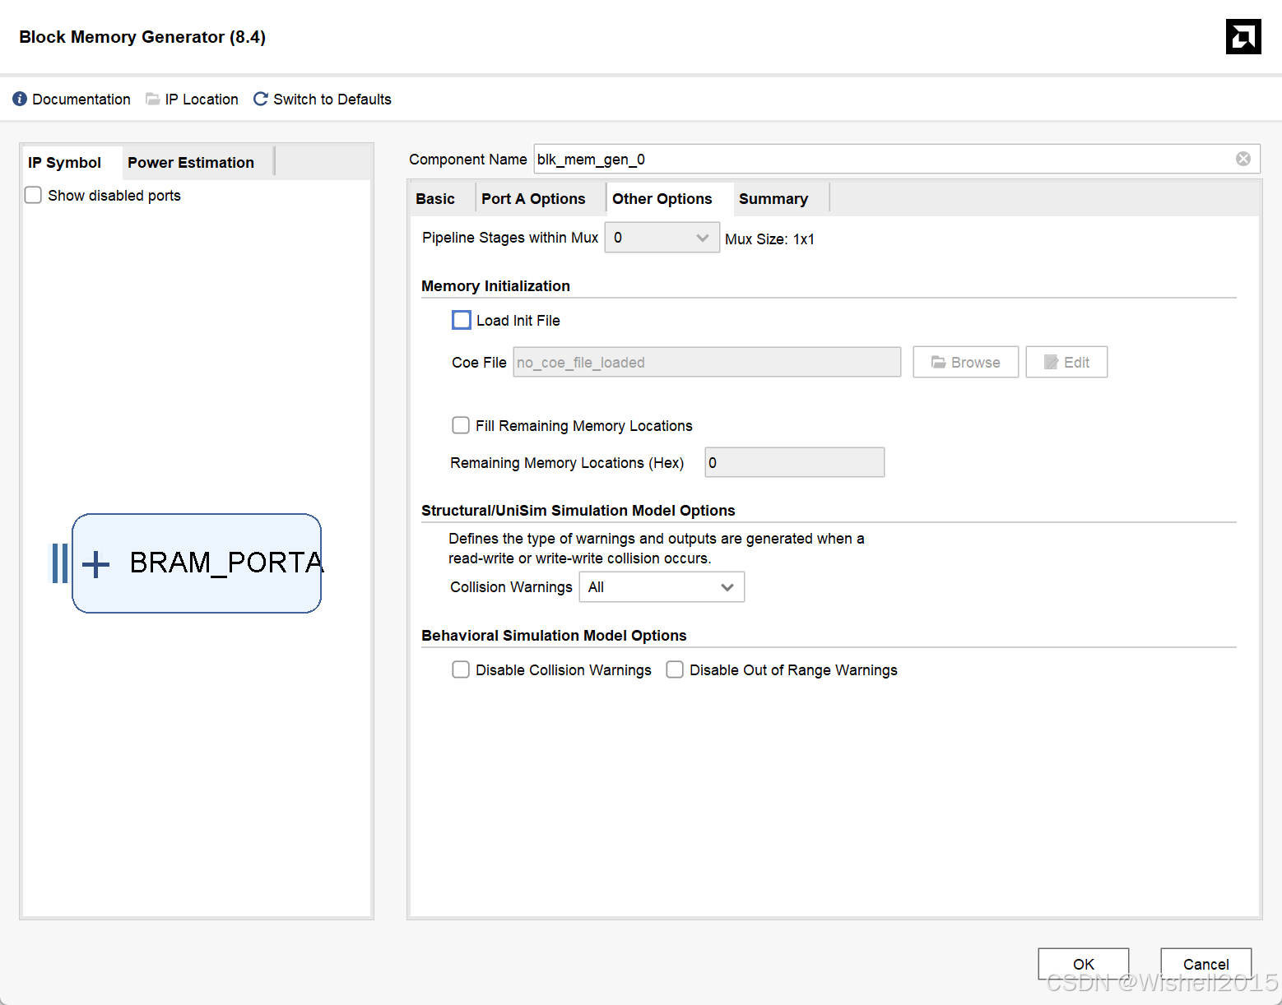Enable Show disabled ports checkbox

pyautogui.click(x=33, y=195)
